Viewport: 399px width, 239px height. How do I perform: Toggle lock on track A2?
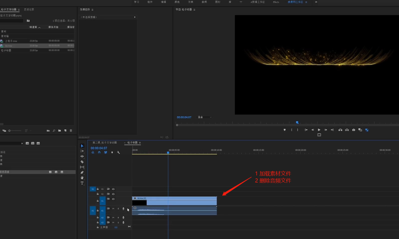98,217
